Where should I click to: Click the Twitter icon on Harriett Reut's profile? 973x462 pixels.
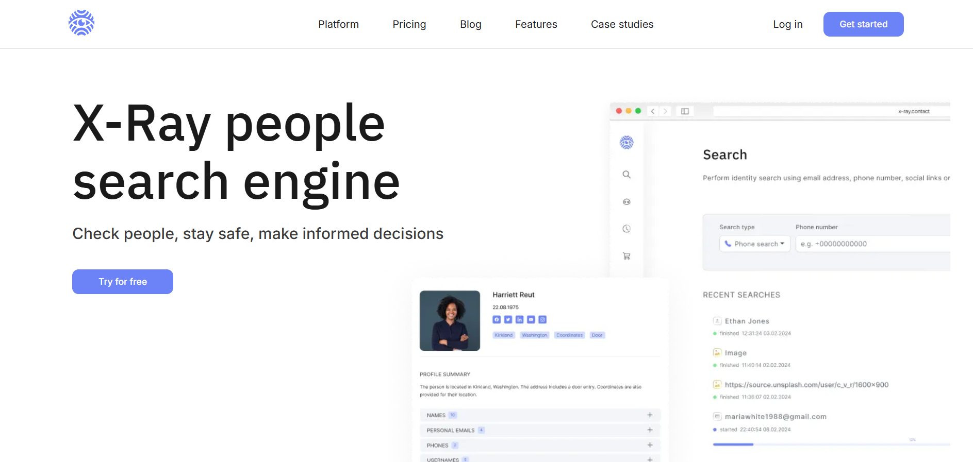[508, 320]
